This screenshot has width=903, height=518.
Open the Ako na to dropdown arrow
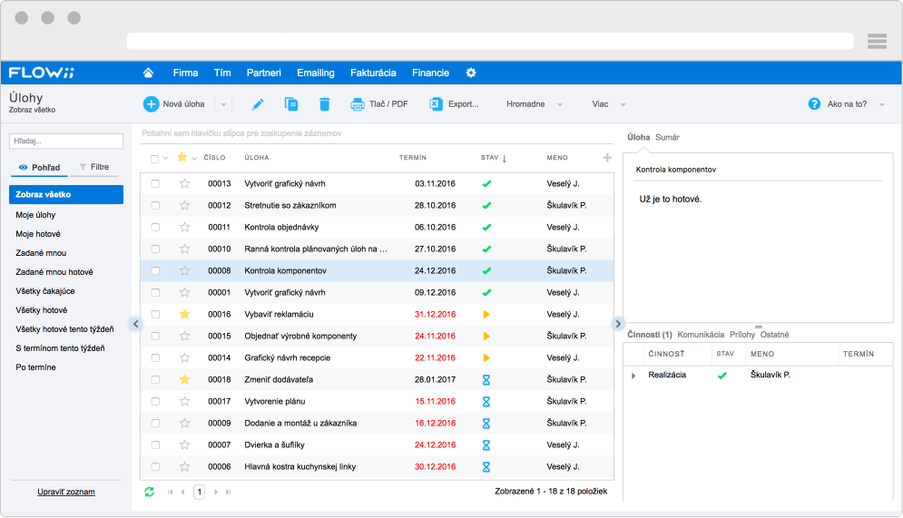pyautogui.click(x=882, y=104)
